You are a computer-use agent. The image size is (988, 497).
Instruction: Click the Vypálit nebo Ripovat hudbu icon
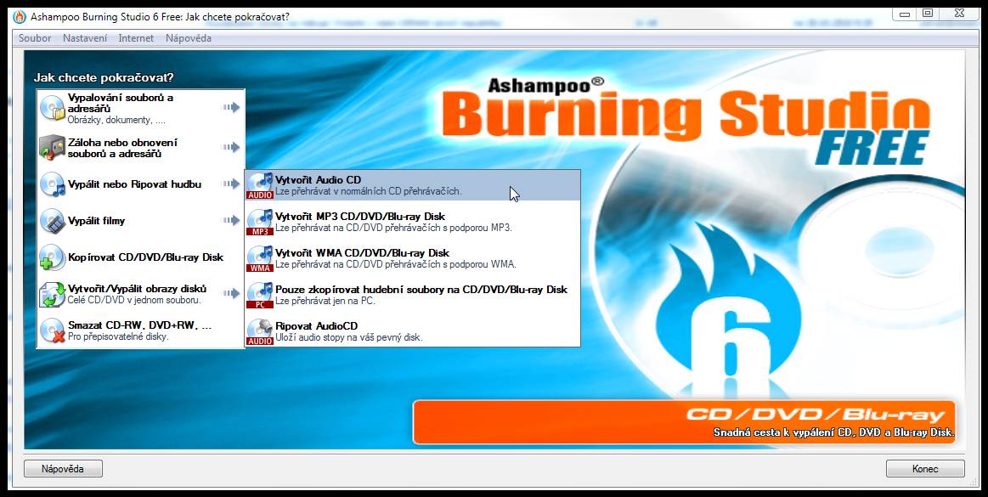tap(52, 184)
